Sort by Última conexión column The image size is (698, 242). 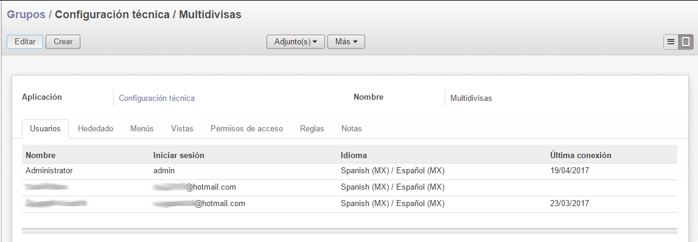click(581, 155)
